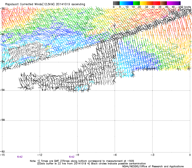Select the green 15–20 knots legend segment
This screenshot has width=192, height=168.
[136, 3]
